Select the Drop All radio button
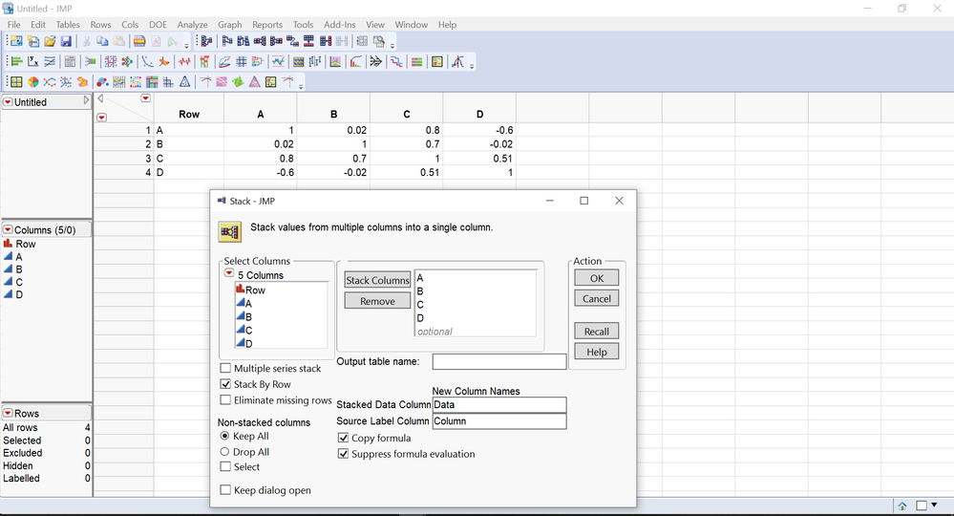The image size is (954, 516). [x=224, y=452]
